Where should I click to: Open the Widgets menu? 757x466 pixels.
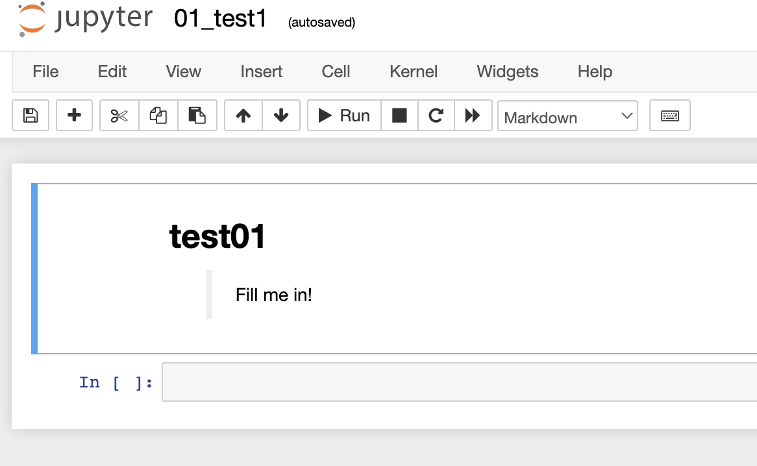click(507, 71)
